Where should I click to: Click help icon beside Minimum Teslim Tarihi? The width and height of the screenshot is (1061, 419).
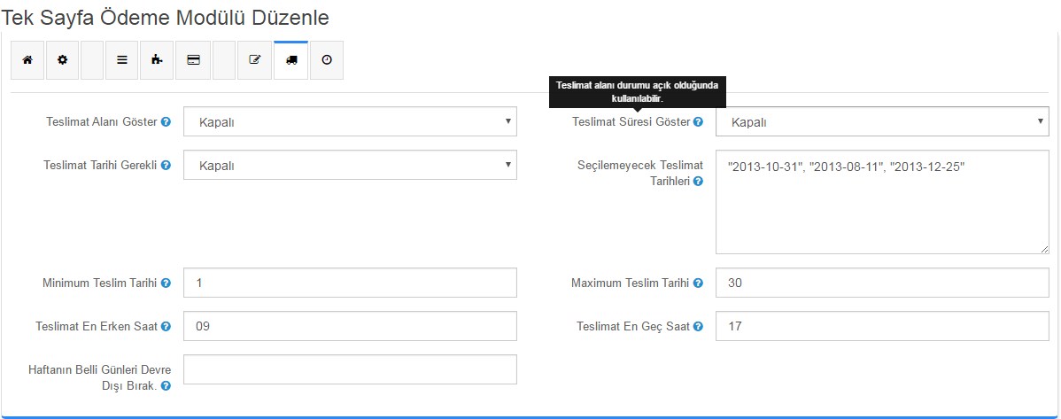coord(166,283)
